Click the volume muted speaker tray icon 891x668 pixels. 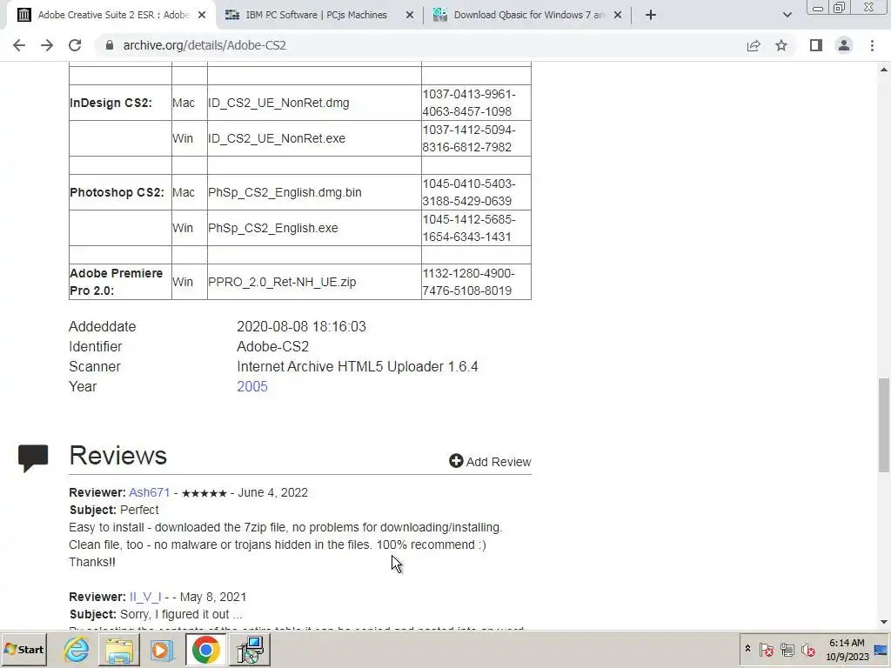pos(807,649)
